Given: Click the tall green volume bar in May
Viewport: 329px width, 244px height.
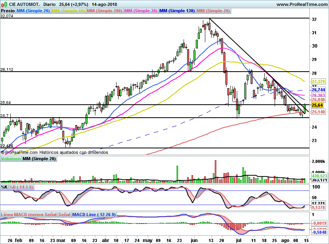Looking at the screenshot, I should point(177,174).
